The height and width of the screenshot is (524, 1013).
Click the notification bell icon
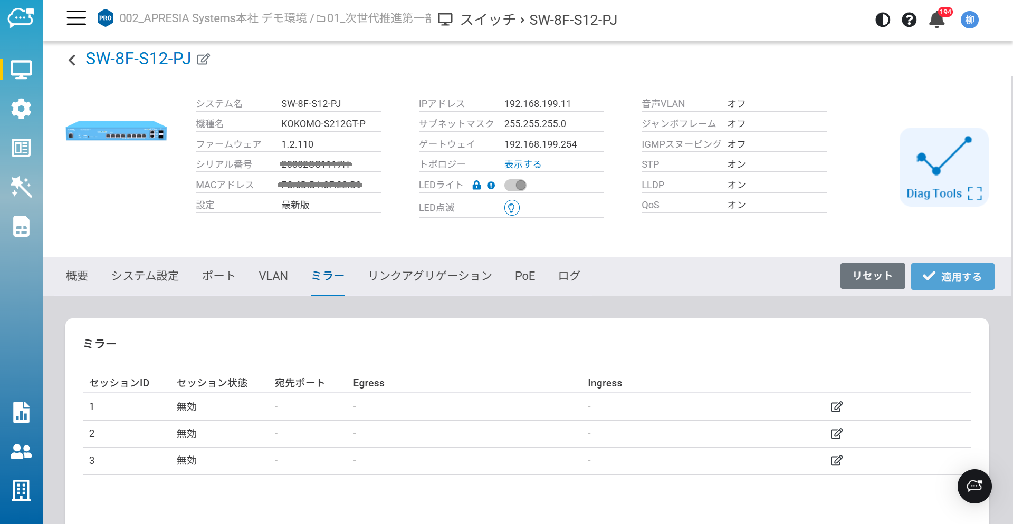click(936, 20)
